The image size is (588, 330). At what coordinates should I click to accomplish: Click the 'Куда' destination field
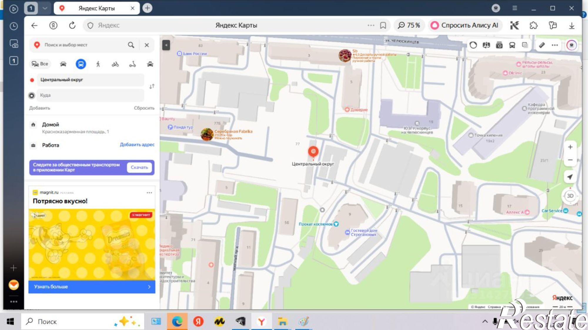click(x=90, y=95)
